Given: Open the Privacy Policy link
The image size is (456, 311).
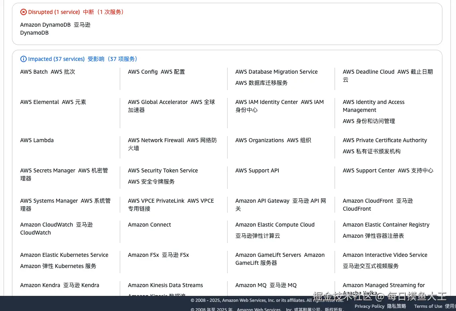Looking at the screenshot, I should (369, 306).
